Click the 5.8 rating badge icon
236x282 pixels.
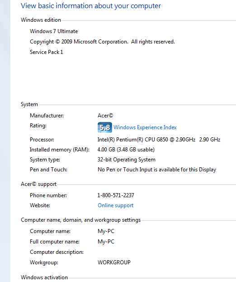pyautogui.click(x=105, y=127)
